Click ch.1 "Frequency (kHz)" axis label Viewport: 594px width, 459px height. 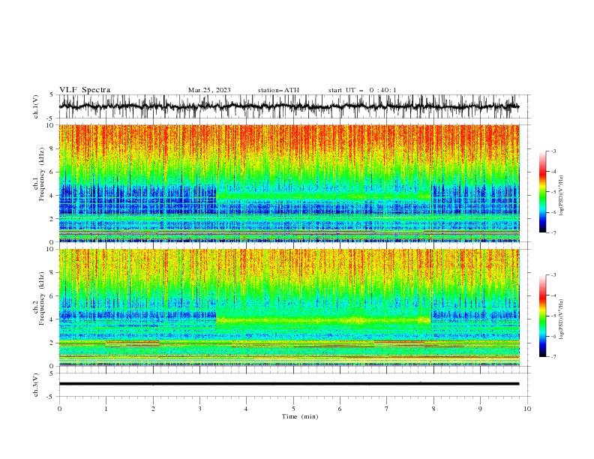(x=42, y=175)
